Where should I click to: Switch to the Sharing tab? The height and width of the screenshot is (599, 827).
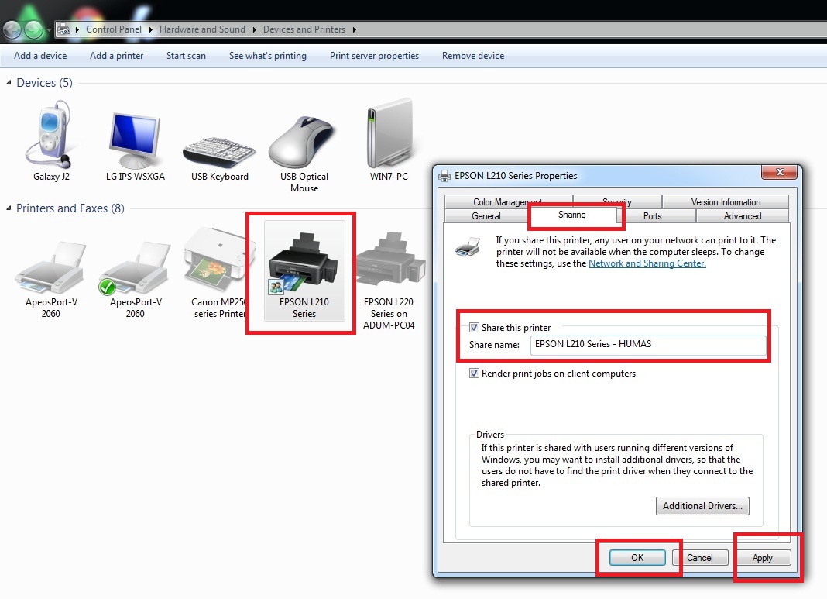click(572, 215)
